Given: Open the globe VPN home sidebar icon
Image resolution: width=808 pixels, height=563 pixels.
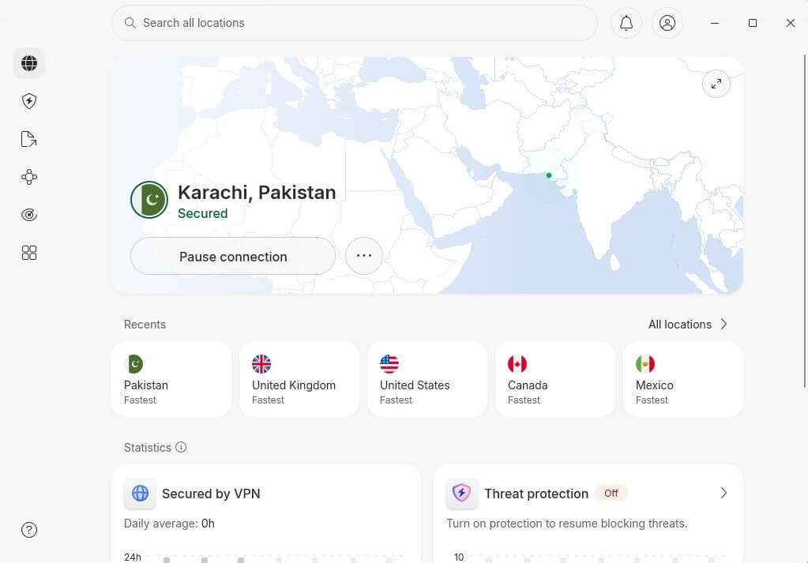Looking at the screenshot, I should (x=29, y=63).
